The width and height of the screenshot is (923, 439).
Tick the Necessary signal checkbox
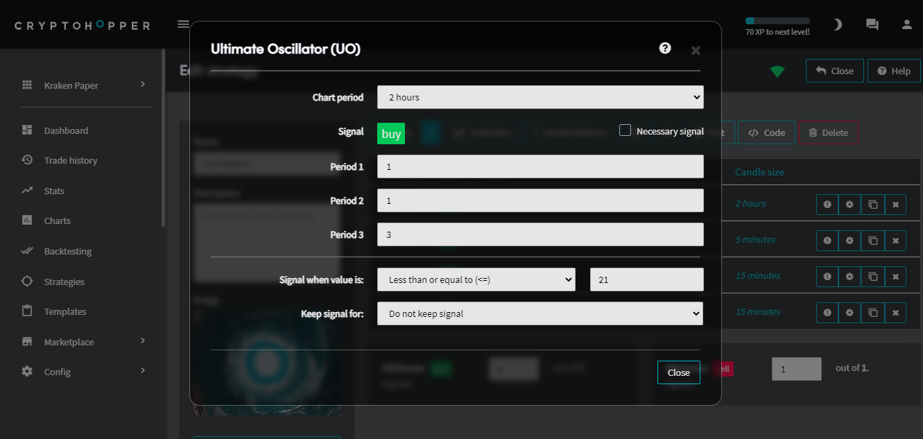pyautogui.click(x=625, y=130)
